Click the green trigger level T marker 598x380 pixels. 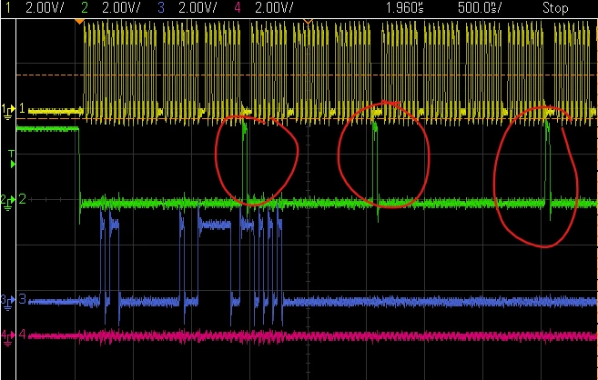tap(12, 159)
